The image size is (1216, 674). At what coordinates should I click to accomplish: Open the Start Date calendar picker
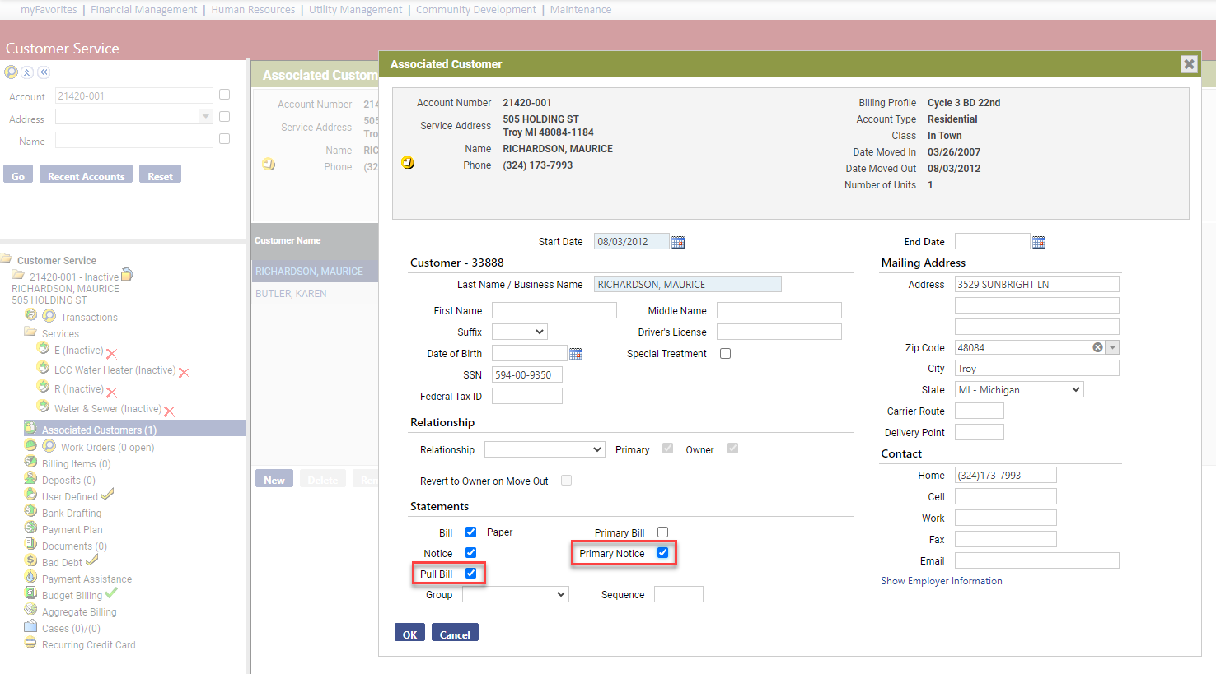(678, 242)
